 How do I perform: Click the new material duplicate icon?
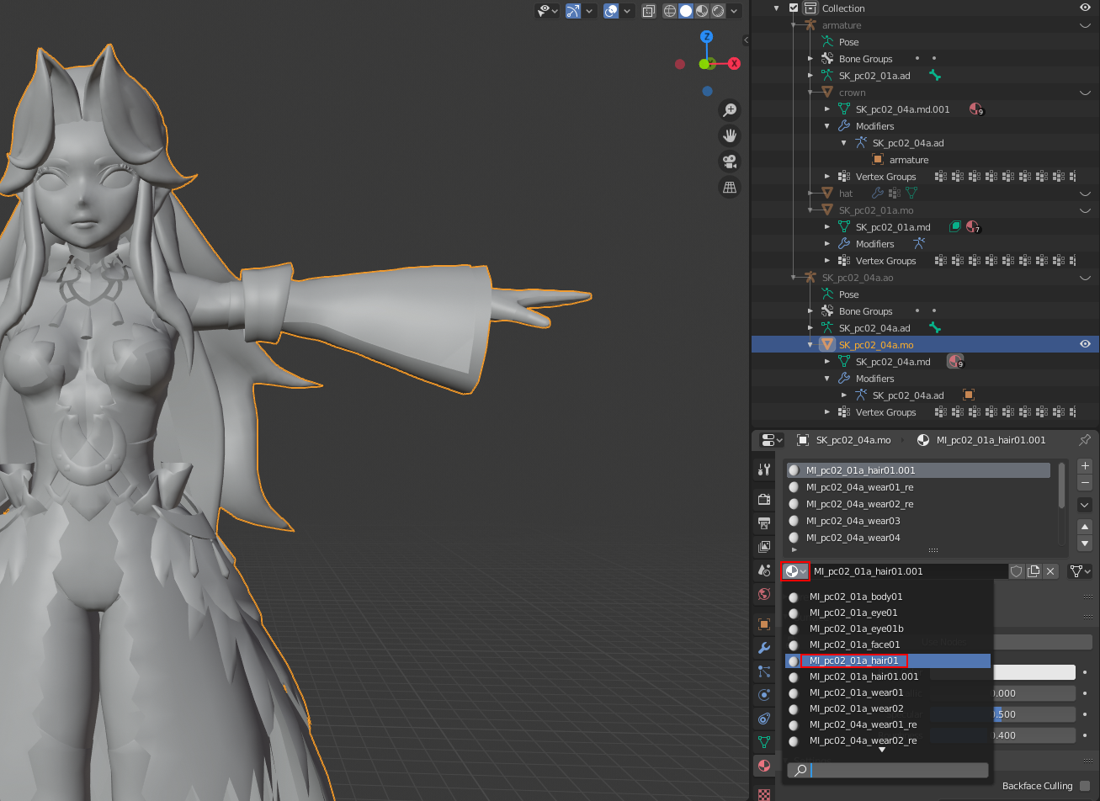coord(1034,571)
